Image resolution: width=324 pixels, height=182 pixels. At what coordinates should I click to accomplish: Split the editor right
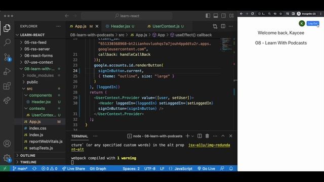(223, 26)
